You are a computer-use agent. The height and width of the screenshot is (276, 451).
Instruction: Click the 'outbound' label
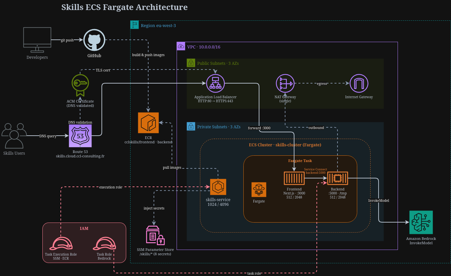[316, 128]
